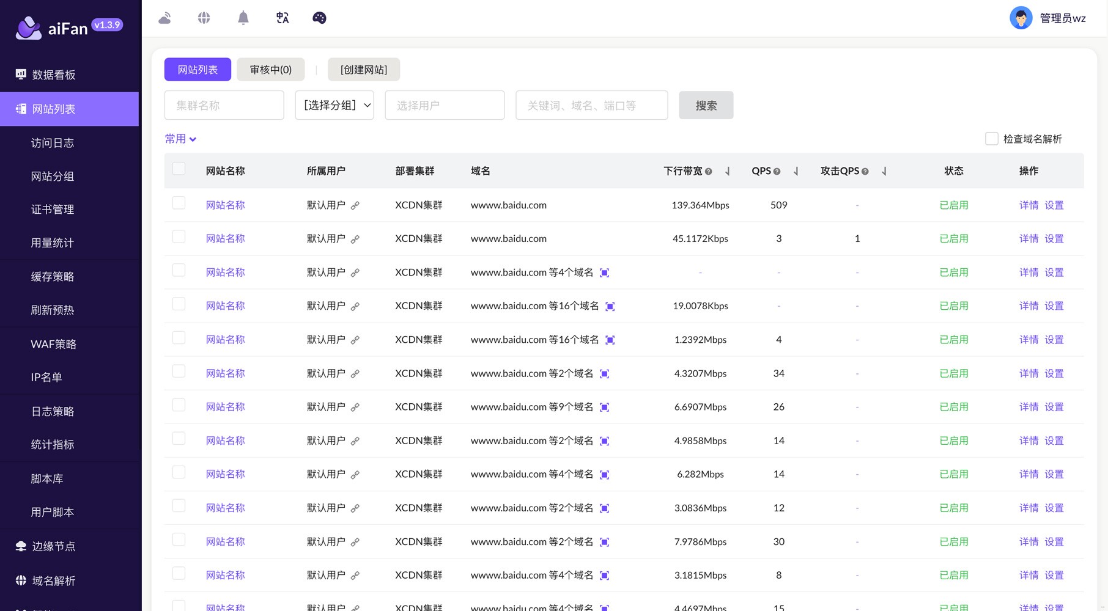The image size is (1108, 611).
Task: Click the language translation icon
Action: point(282,18)
